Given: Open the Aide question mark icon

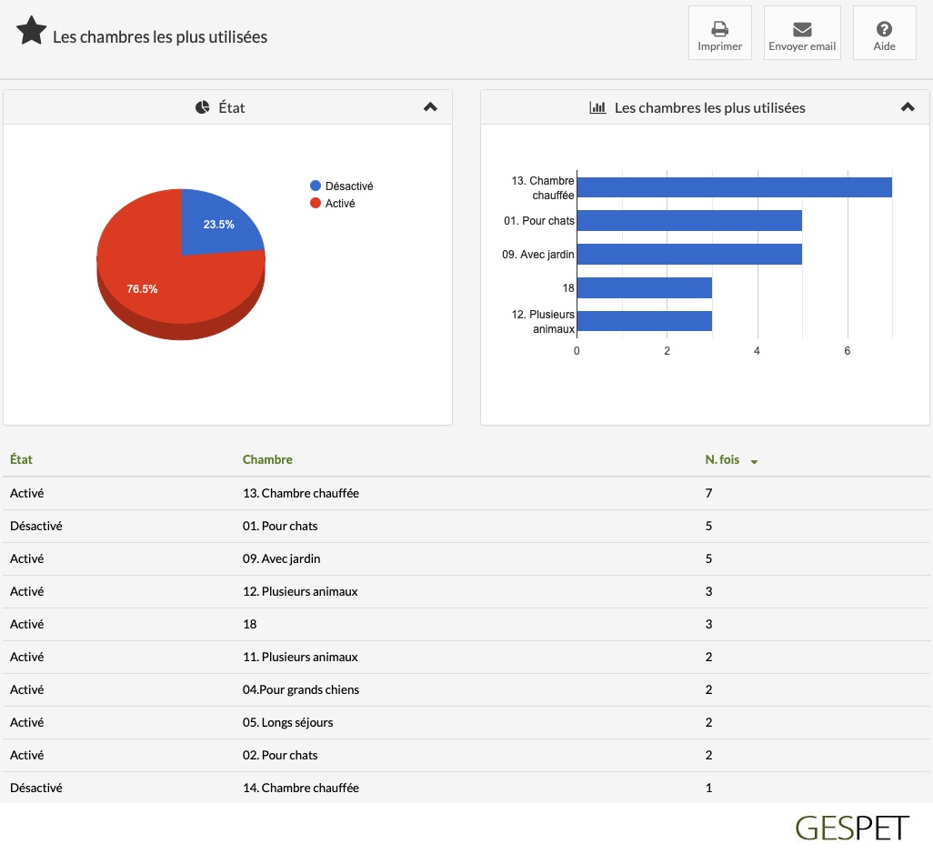Looking at the screenshot, I should [x=884, y=28].
